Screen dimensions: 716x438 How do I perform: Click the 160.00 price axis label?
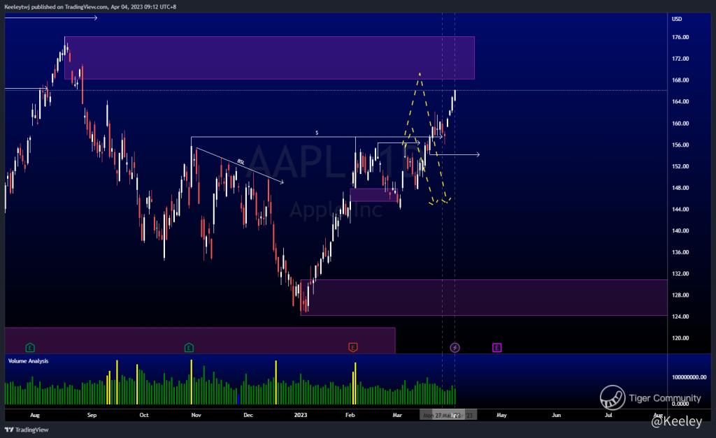[x=680, y=123]
